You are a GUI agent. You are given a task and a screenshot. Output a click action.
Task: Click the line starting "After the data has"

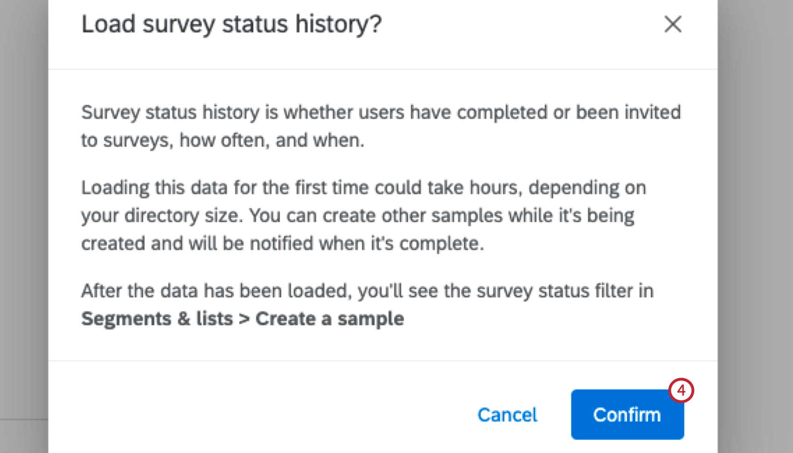click(367, 291)
